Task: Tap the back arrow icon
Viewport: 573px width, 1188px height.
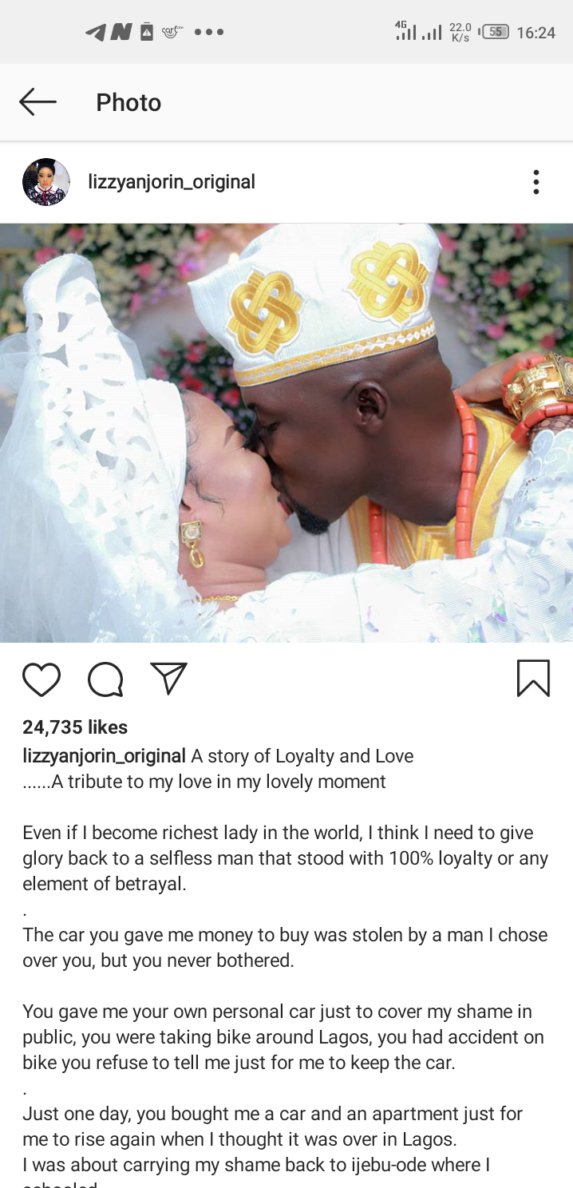Action: point(38,102)
